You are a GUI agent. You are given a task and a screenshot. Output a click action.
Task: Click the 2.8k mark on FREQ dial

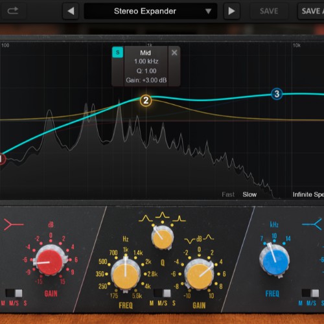(153, 274)
